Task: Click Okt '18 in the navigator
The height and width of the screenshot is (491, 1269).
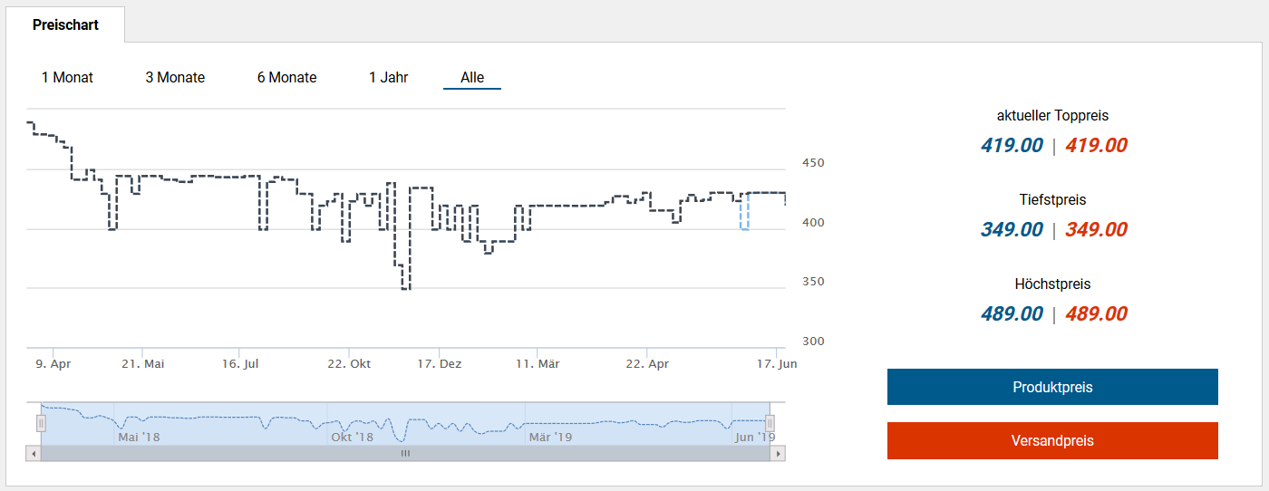Action: (352, 437)
